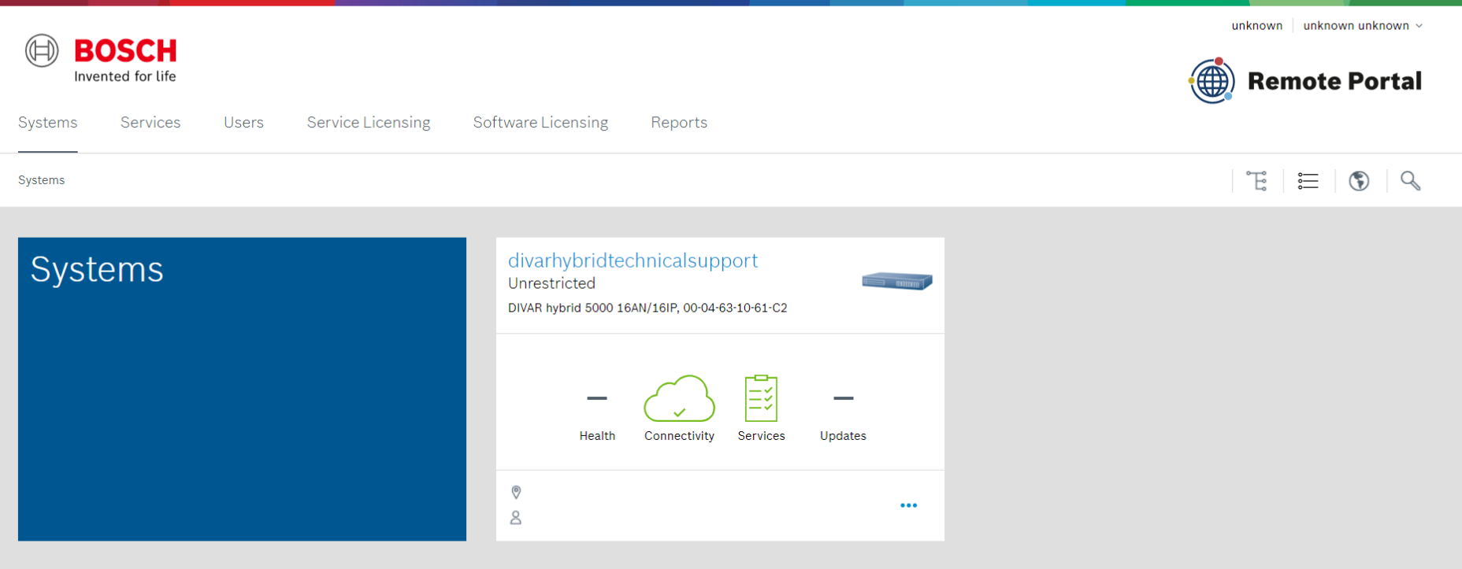Click the search magnifier icon
The height and width of the screenshot is (569, 1462).
1410,181
